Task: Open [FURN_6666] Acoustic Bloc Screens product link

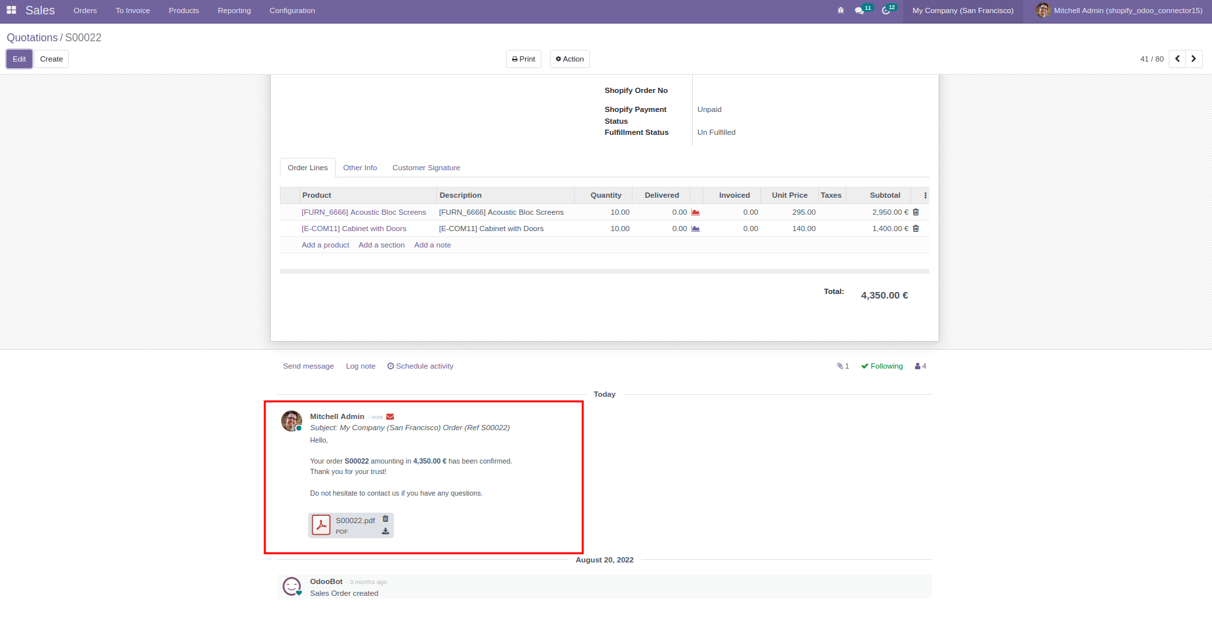Action: click(x=364, y=212)
